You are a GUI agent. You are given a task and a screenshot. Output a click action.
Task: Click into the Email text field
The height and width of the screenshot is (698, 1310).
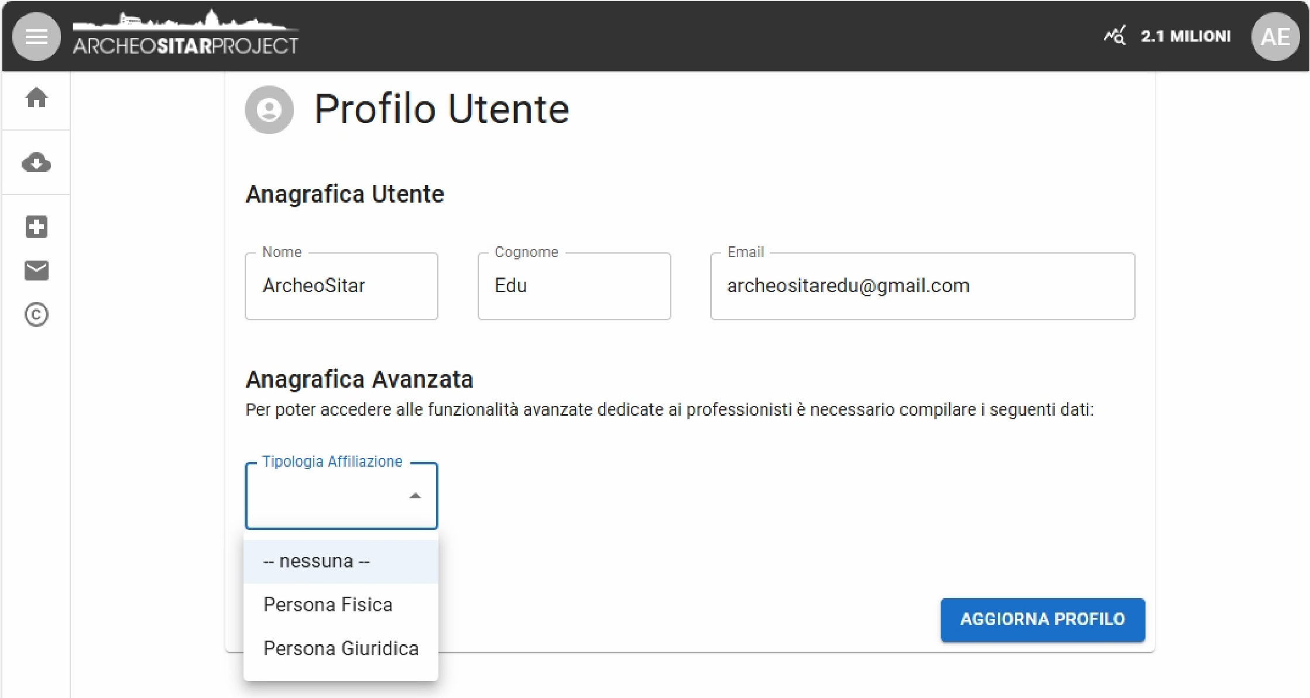pos(922,286)
